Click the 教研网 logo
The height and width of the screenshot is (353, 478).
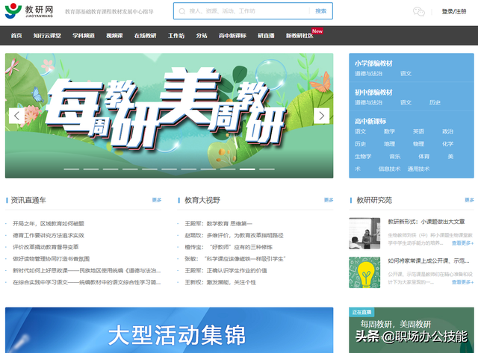click(x=29, y=11)
